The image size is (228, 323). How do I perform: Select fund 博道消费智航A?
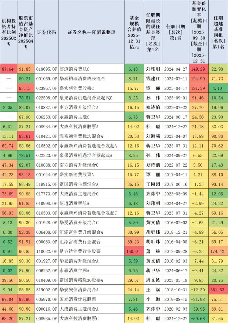tap(74, 203)
